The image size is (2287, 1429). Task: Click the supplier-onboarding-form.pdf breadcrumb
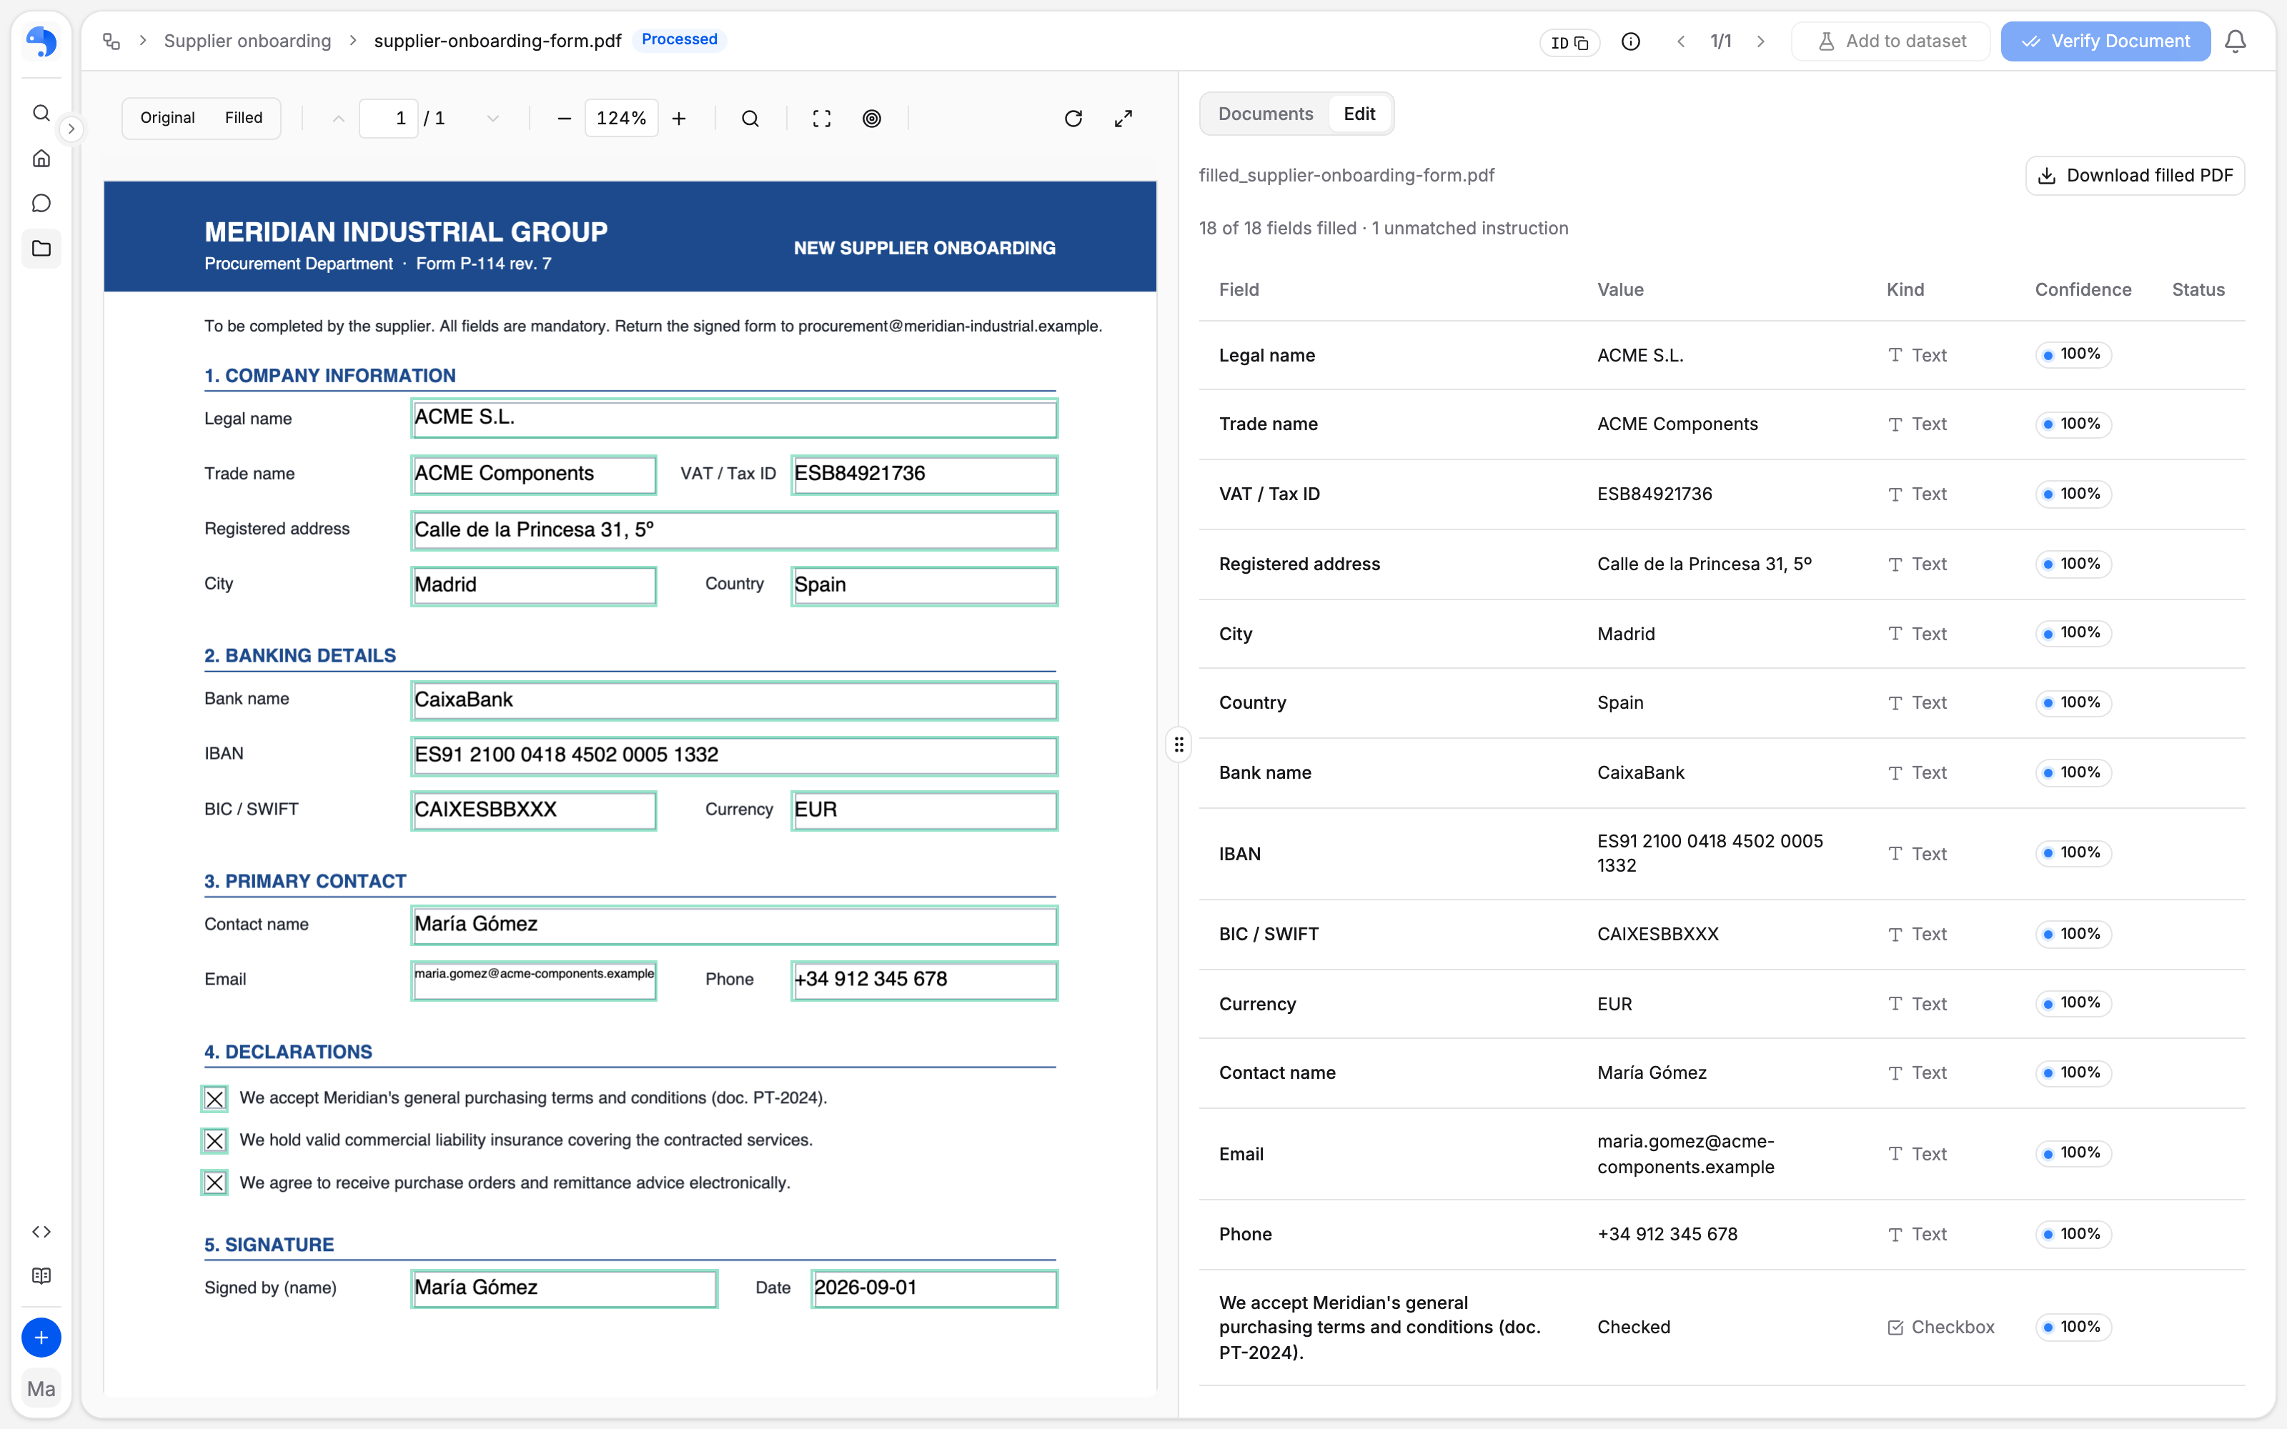(497, 41)
